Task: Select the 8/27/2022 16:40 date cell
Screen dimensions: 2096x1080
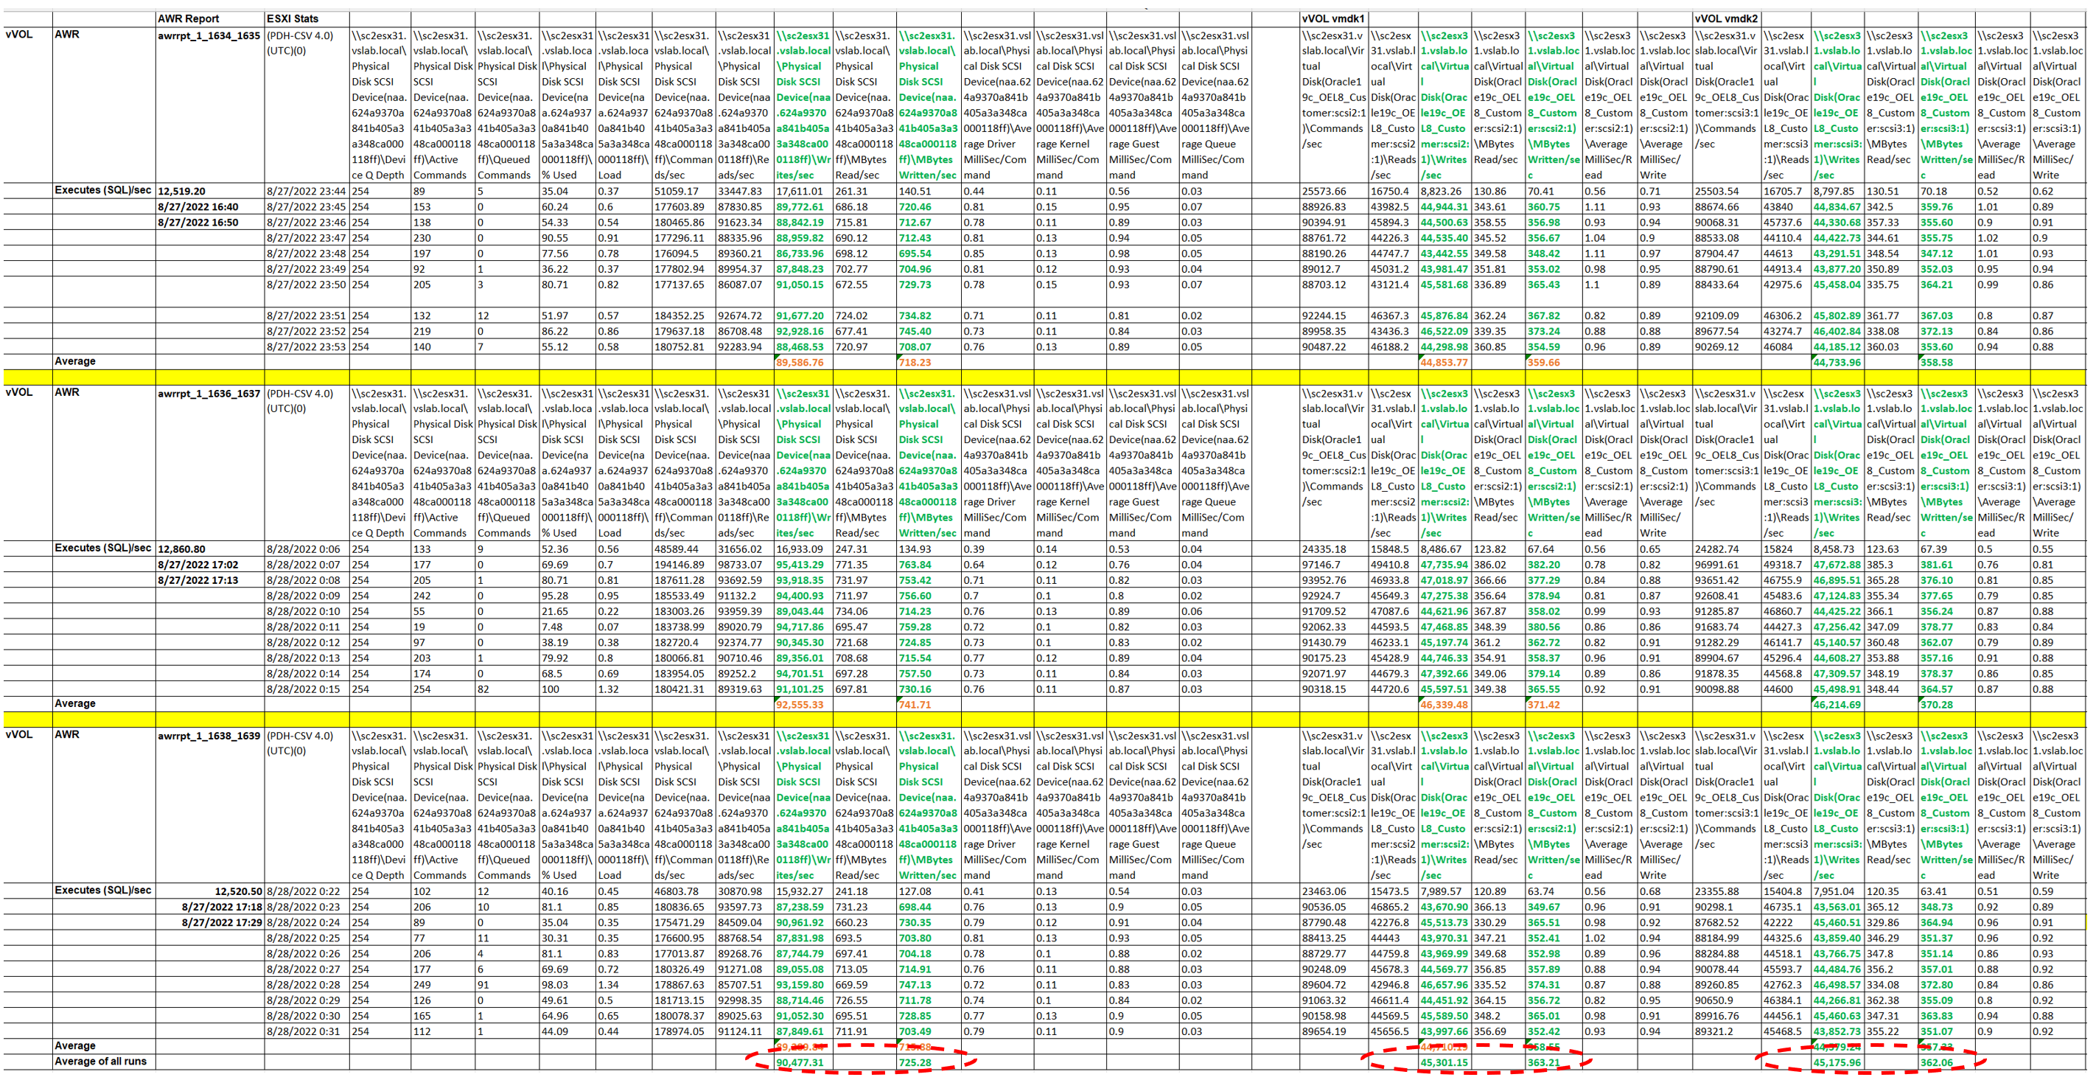Action: (x=198, y=206)
